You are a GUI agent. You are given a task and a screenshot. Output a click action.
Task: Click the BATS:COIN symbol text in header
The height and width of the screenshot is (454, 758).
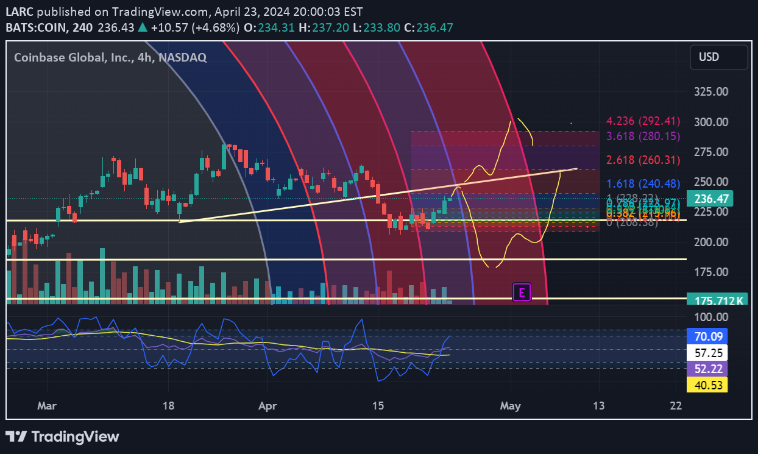(35, 28)
